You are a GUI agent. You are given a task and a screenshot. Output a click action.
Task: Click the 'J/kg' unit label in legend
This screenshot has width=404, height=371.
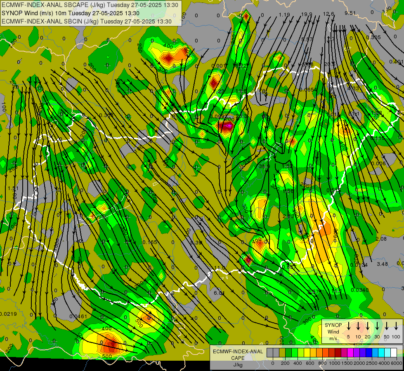coord(238,365)
